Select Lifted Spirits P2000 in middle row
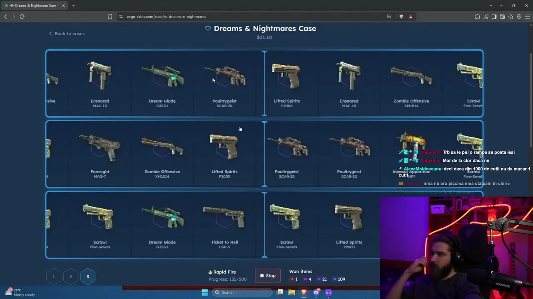 click(x=224, y=154)
